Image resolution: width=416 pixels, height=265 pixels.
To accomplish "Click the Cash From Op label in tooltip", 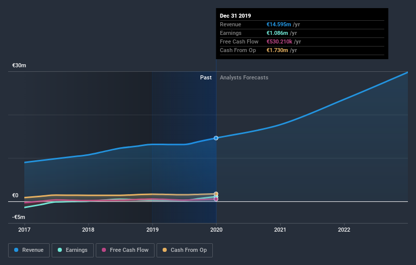I will point(238,50).
